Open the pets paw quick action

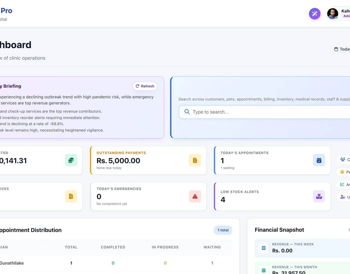(x=342, y=172)
